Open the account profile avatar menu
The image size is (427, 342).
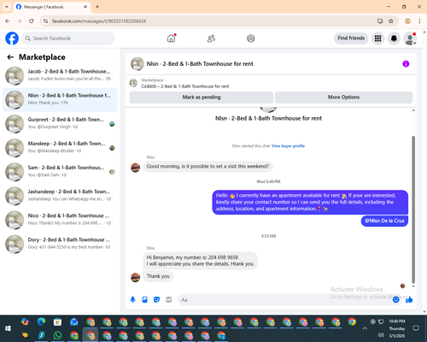click(x=410, y=38)
